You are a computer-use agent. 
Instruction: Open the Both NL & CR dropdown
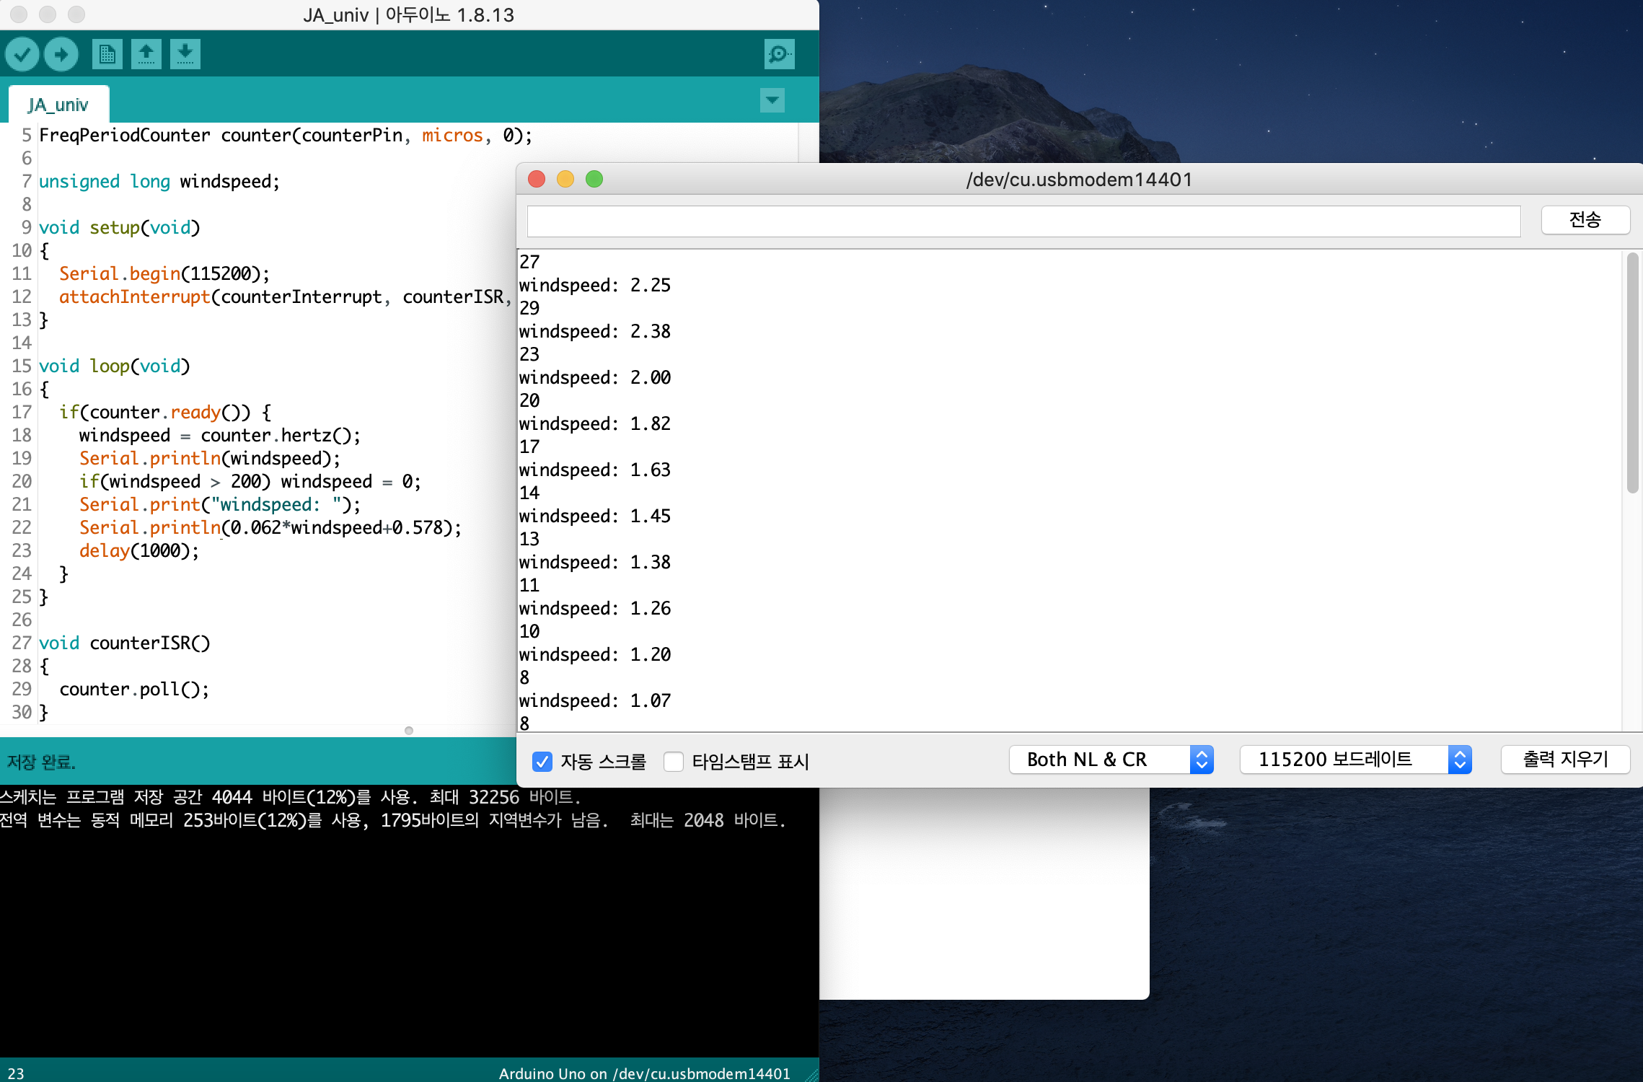tap(1111, 760)
